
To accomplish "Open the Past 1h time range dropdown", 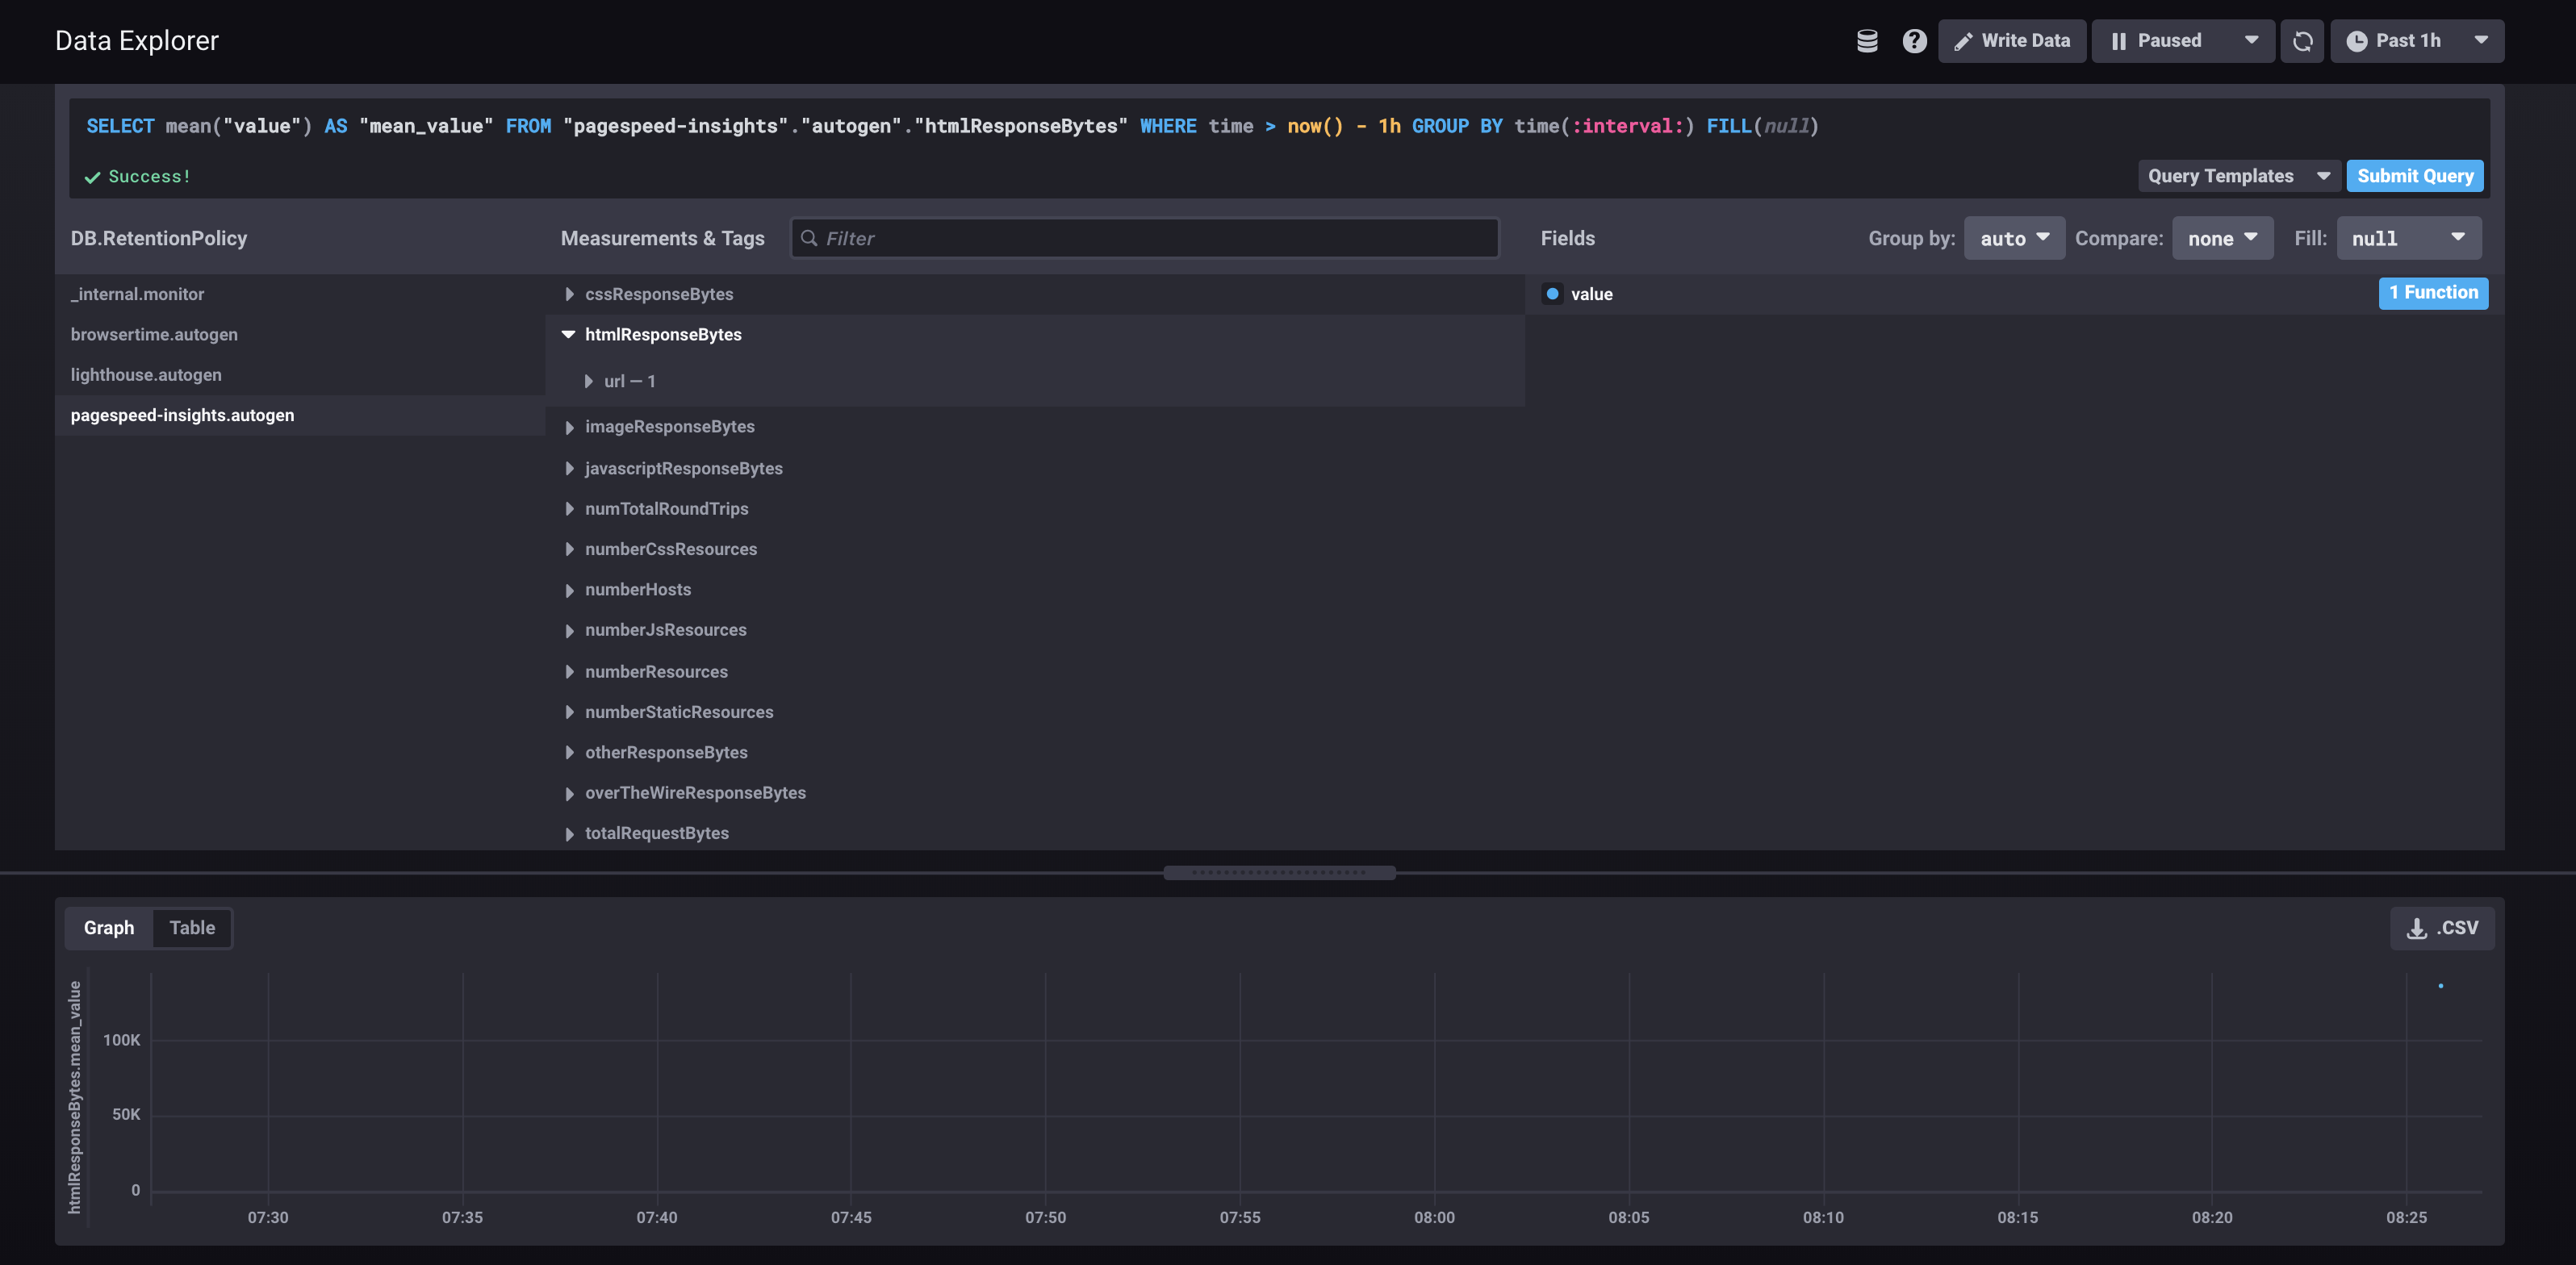I will click(2417, 41).
